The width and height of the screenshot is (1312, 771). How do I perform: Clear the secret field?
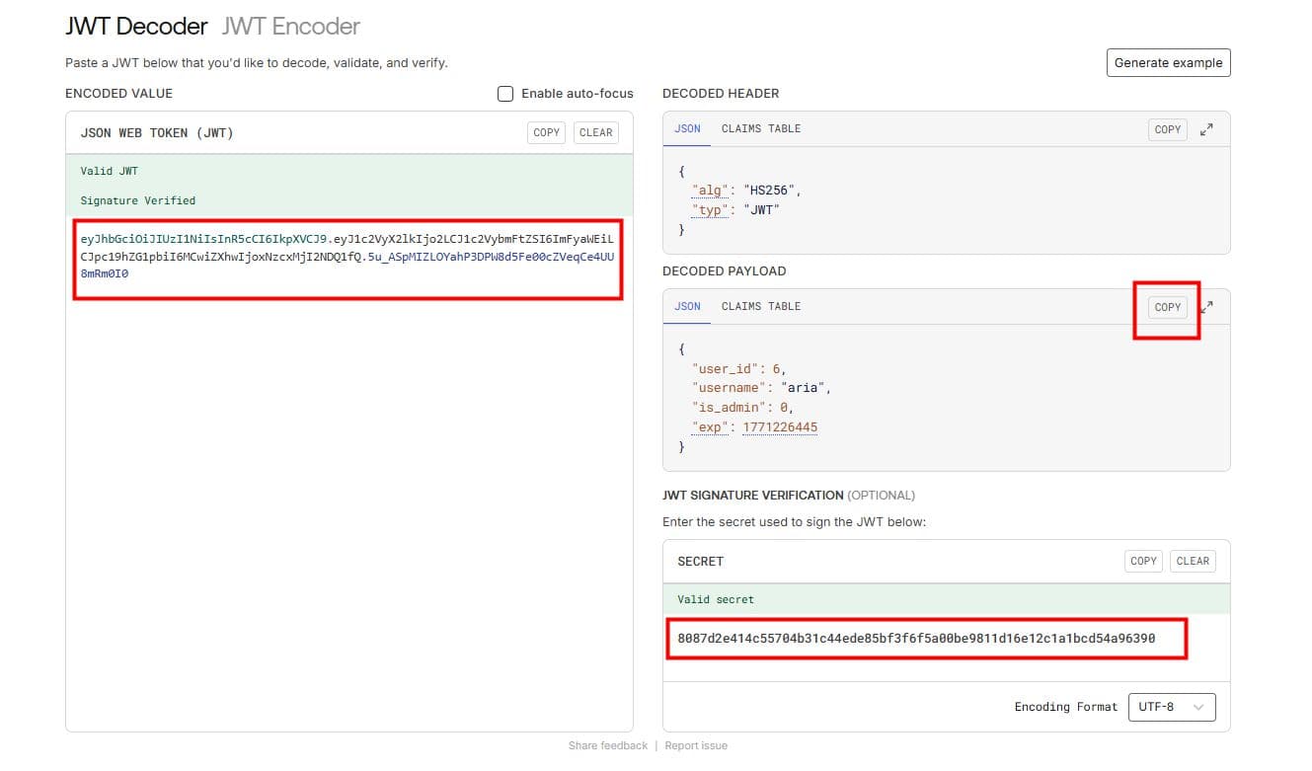[1193, 561]
